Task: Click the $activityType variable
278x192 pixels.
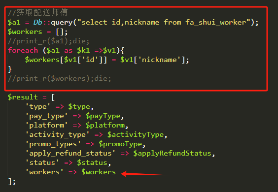Action: coord(136,135)
